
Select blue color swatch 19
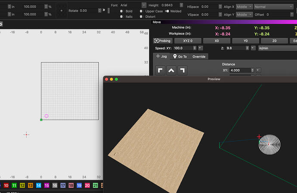[79, 185]
